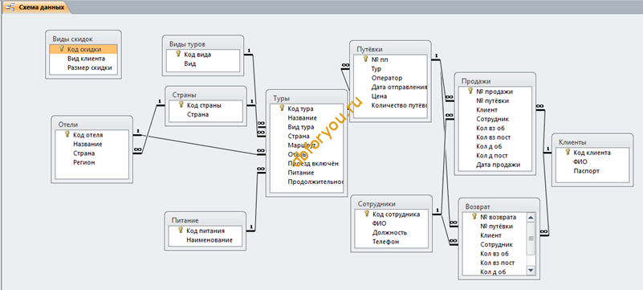The height and width of the screenshot is (290, 643).
Task: Click the Возврат table scrollbar thumb
Action: pos(531,239)
